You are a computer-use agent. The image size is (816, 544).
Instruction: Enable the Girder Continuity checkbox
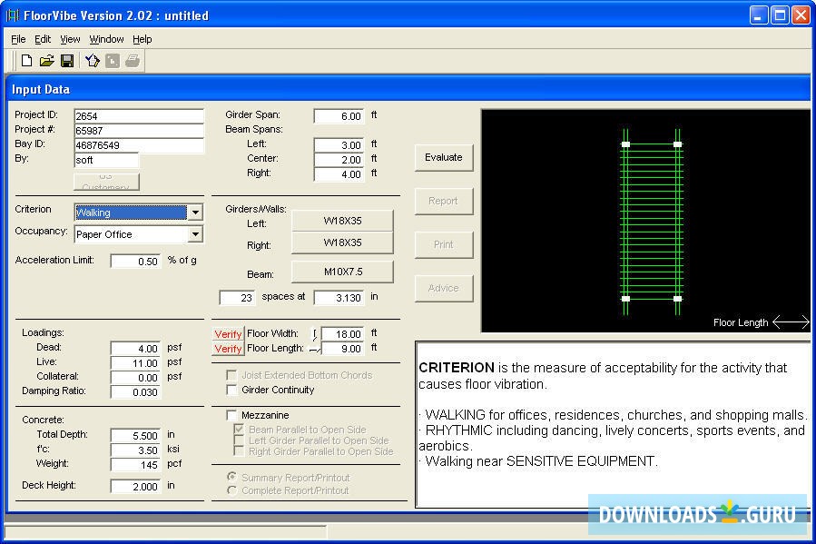point(232,390)
